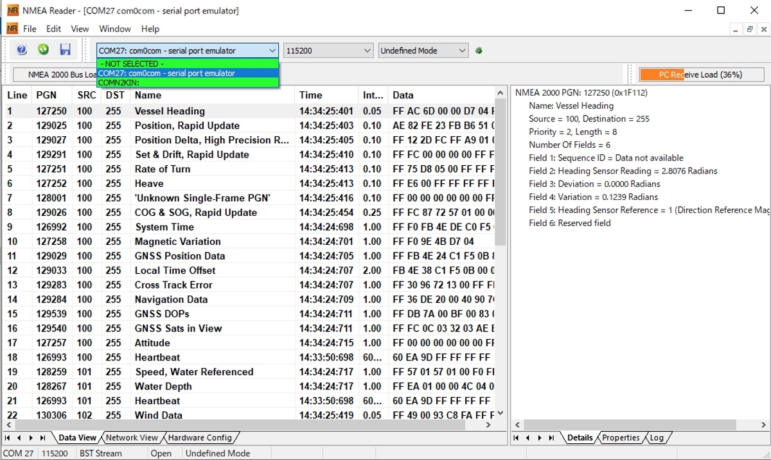Screen dimensions: 771x460
Task: Click the green connection status indicator
Action: point(479,51)
